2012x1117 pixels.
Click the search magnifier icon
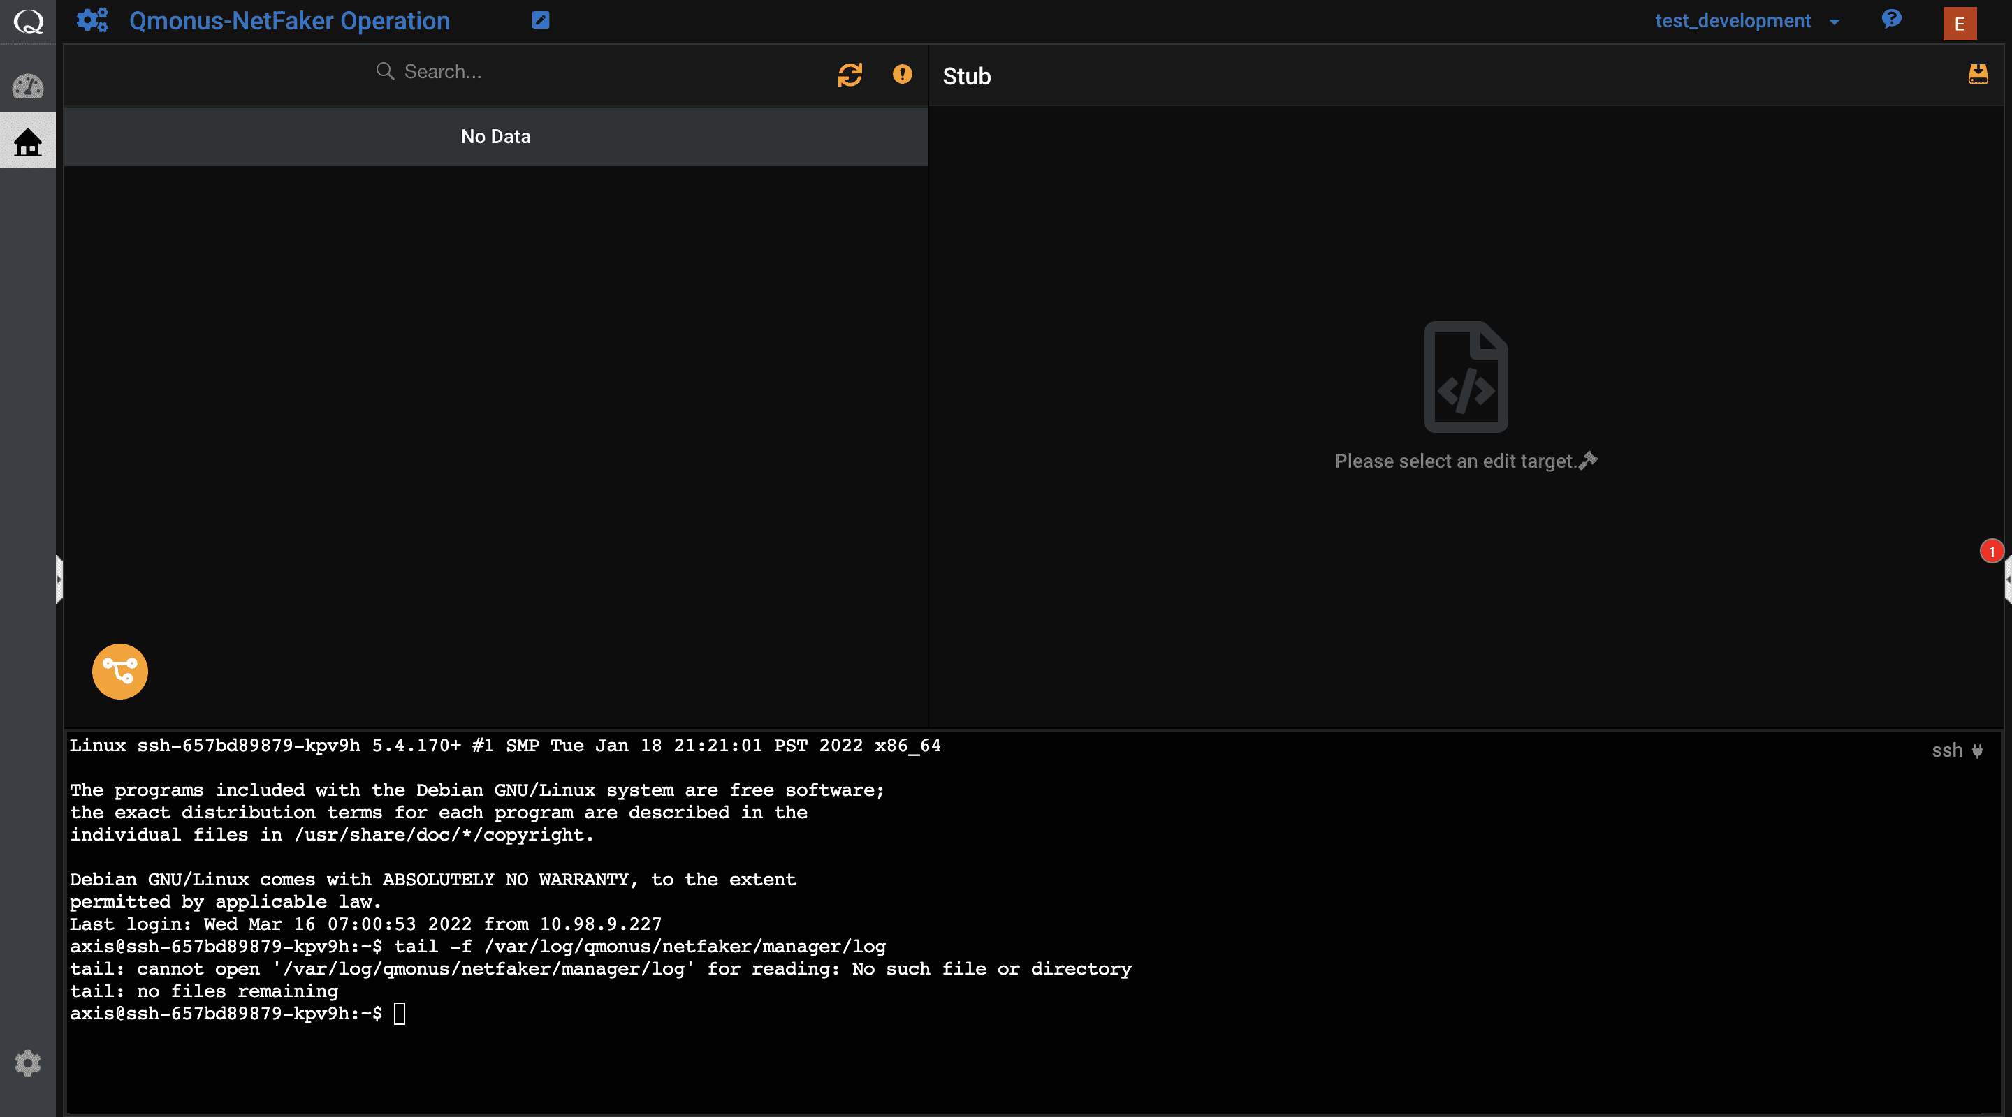[385, 71]
